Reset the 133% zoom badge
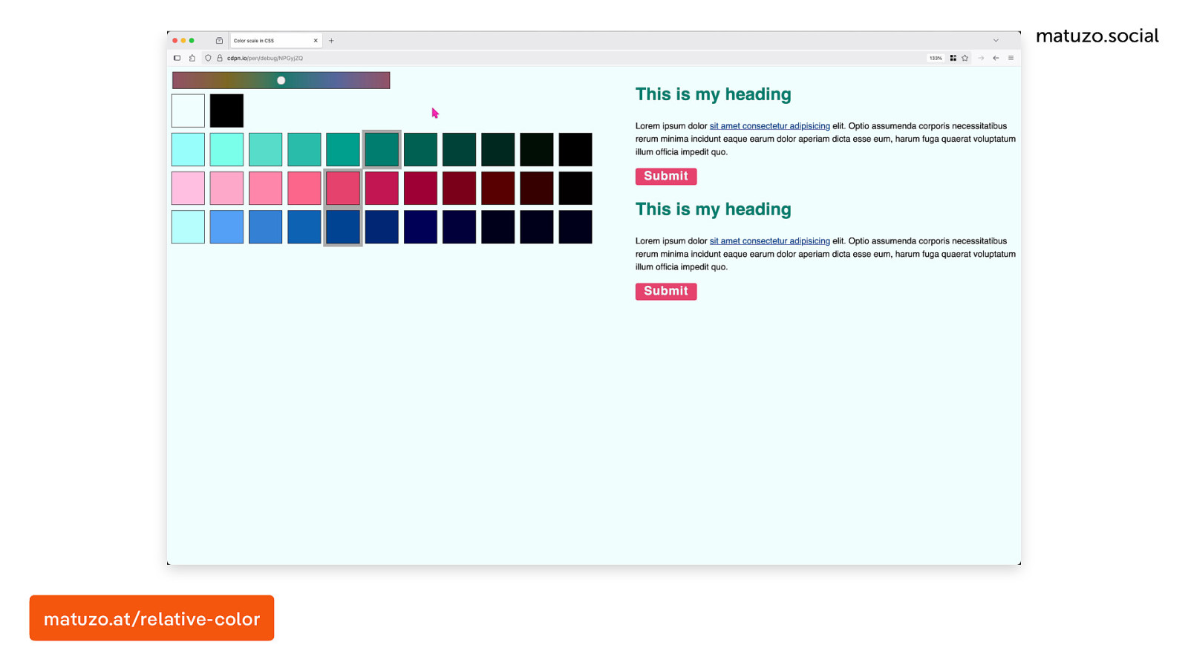1188x668 pixels. point(936,58)
